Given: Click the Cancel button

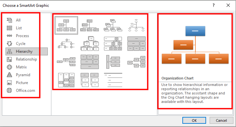Looking at the screenshot, I should coord(221,120).
